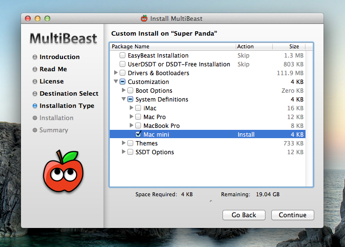Click the MultiBeast icon in title bar
Image resolution: width=345 pixels, height=247 pixels.
(144, 19)
